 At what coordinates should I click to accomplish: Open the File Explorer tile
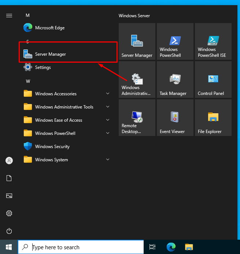(213, 118)
